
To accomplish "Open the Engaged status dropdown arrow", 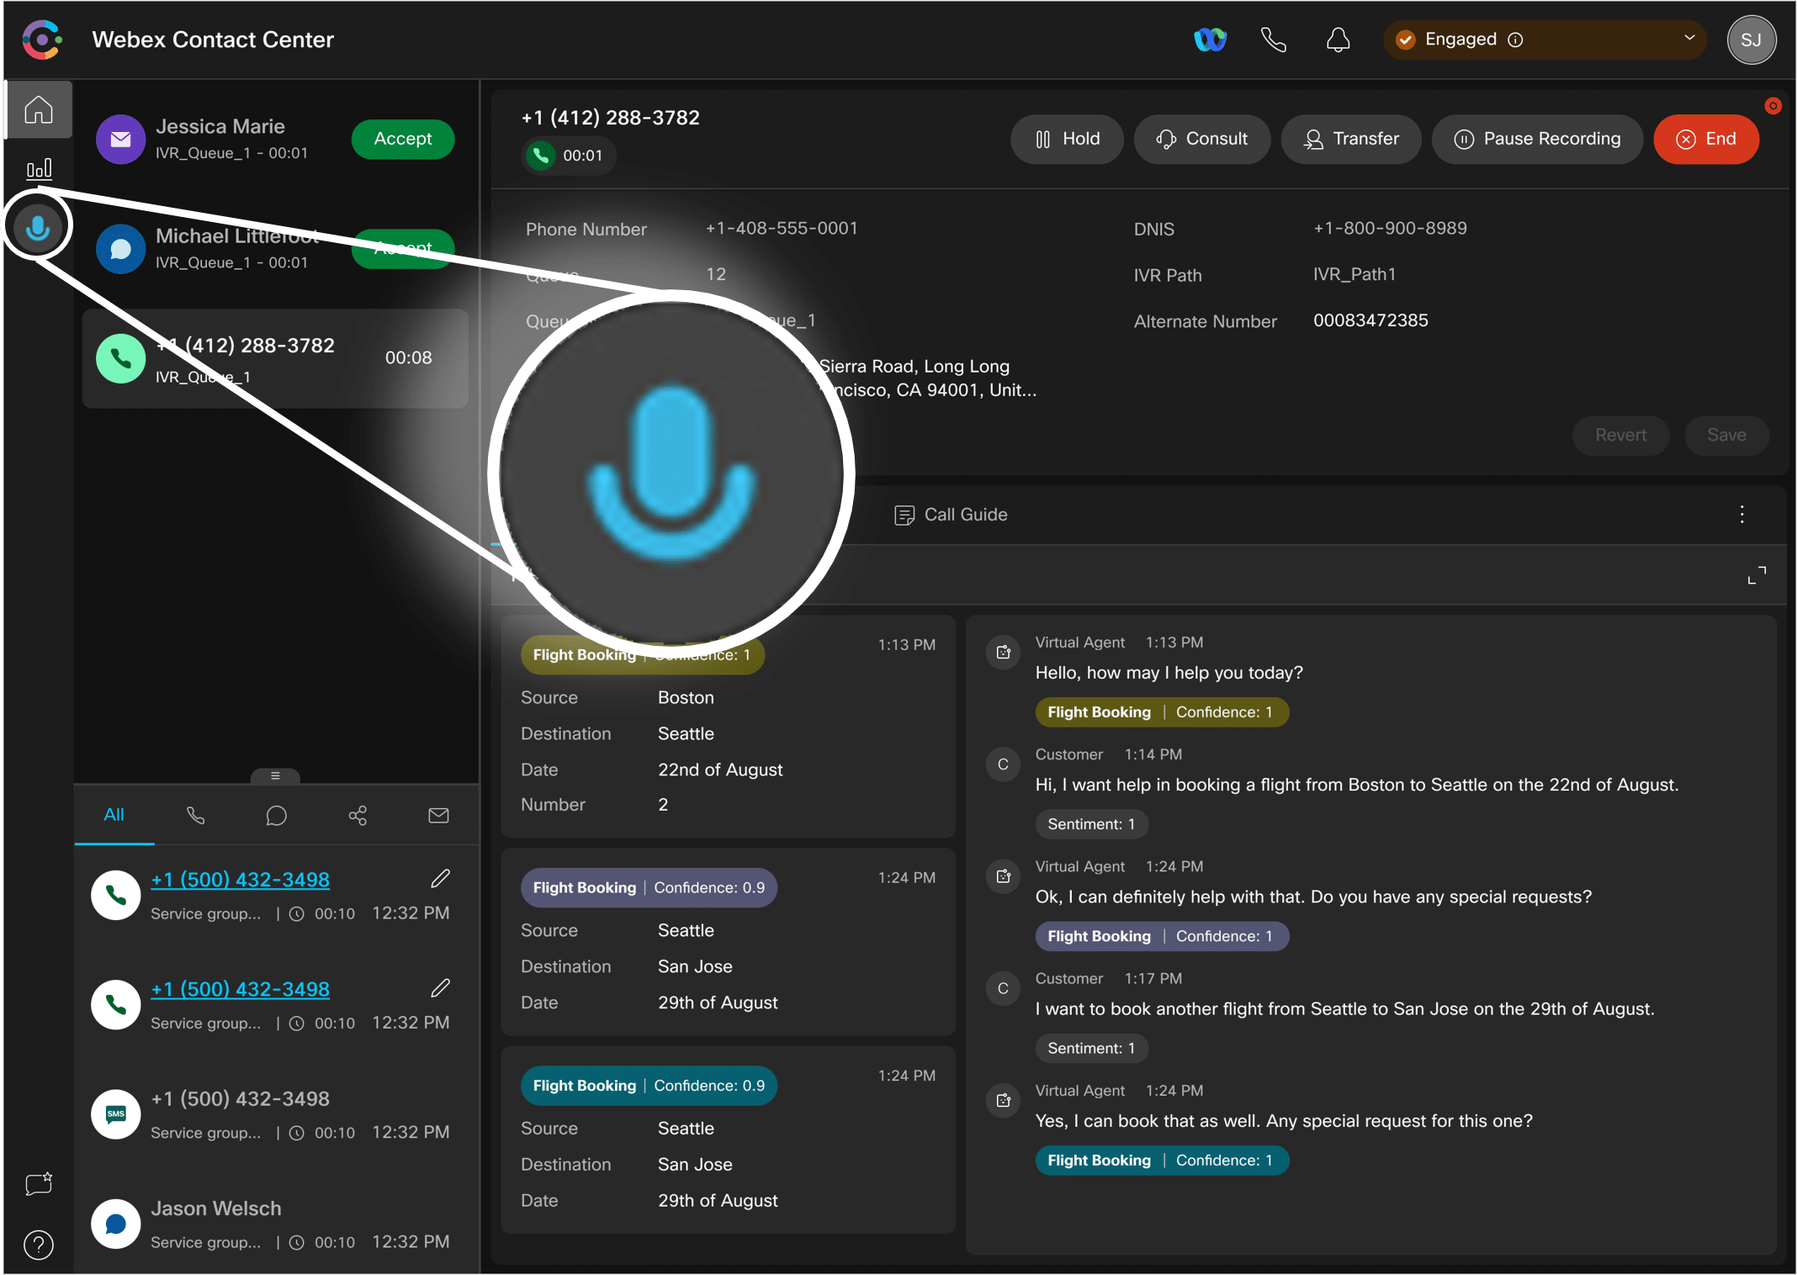I will tap(1689, 39).
